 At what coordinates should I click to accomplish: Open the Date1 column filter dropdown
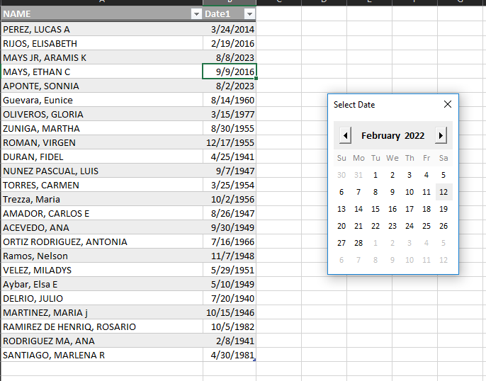[249, 14]
